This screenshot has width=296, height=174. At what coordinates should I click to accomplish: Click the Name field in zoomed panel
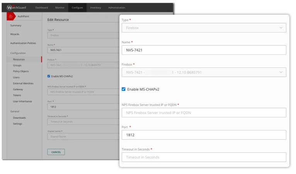coord(204,50)
